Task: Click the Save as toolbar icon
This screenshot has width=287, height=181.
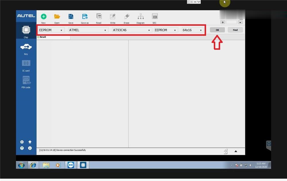Action: [85, 17]
